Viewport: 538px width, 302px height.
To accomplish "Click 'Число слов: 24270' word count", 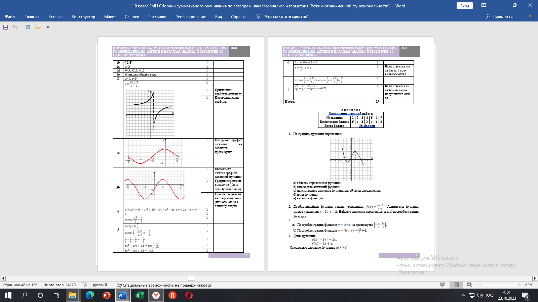I will tap(60, 285).
